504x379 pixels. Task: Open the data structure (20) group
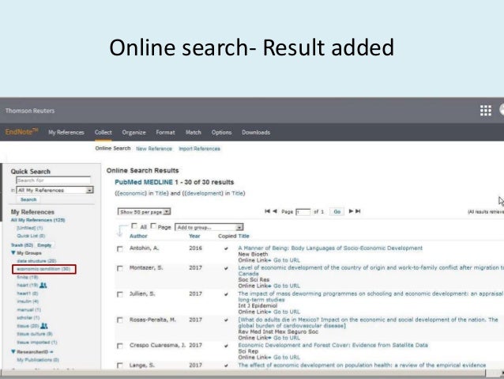click(x=36, y=261)
